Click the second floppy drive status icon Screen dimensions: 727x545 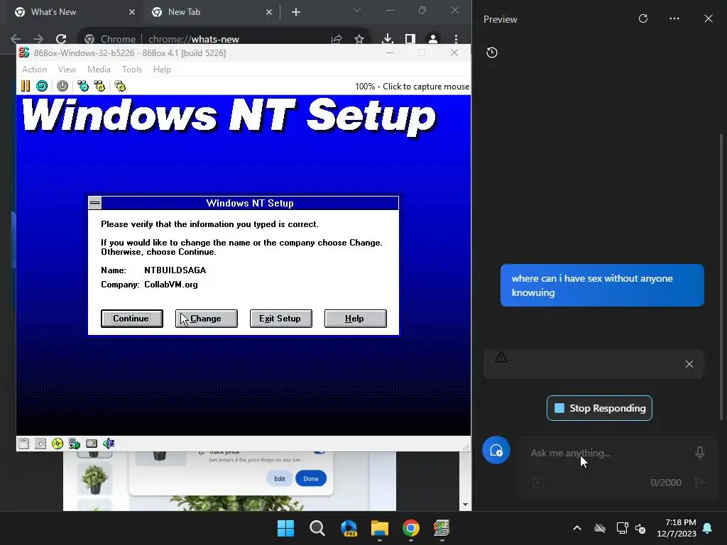point(40,444)
